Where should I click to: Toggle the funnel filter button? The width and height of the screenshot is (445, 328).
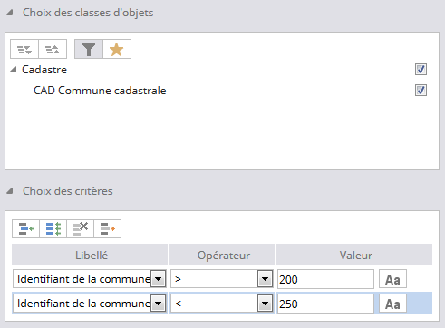point(89,49)
